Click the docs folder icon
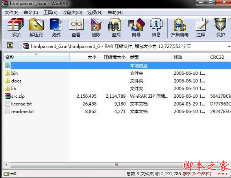 [x=7, y=81]
